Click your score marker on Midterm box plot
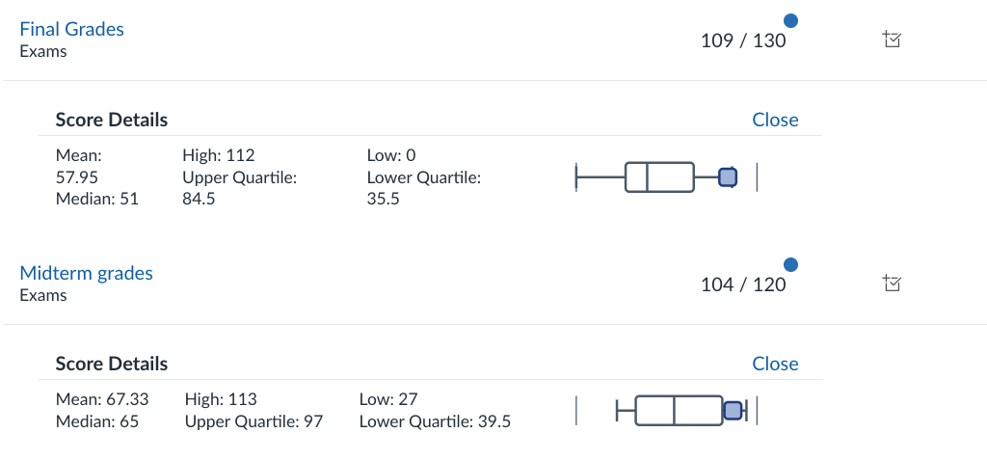The width and height of the screenshot is (987, 460). coord(734,411)
